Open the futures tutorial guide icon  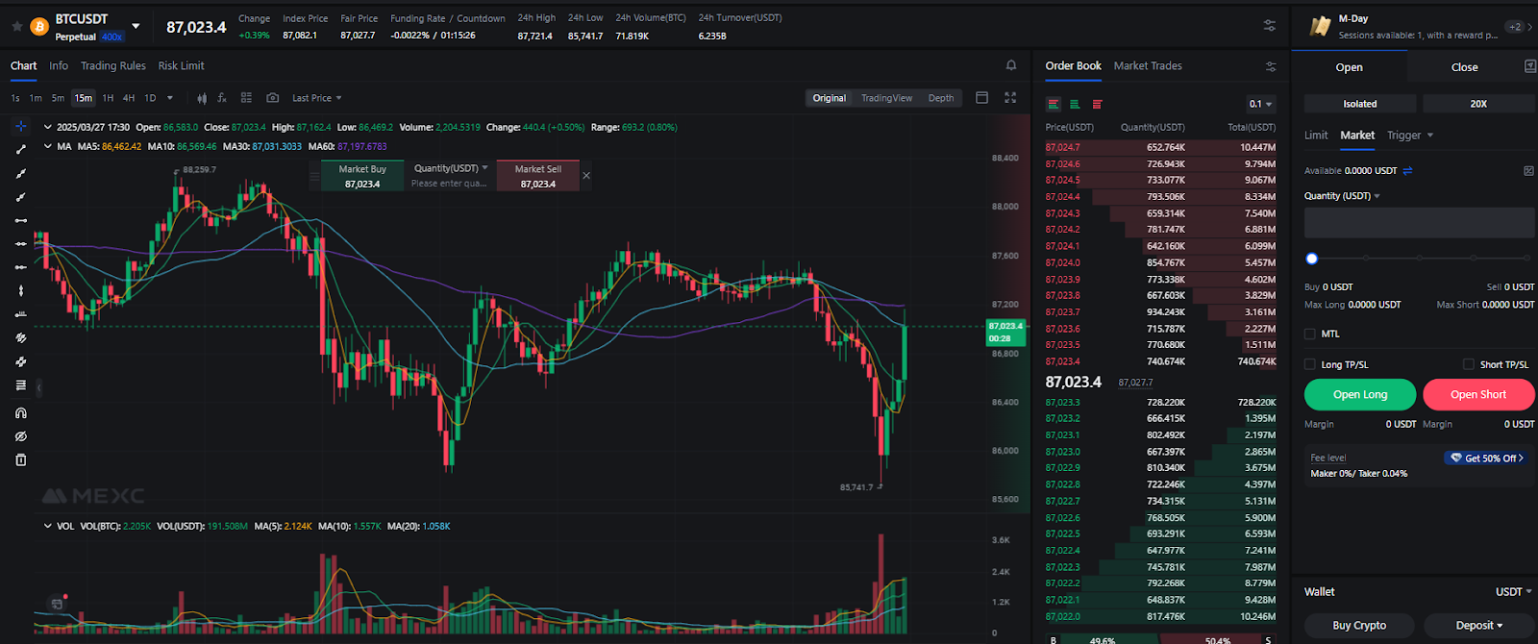[1530, 66]
